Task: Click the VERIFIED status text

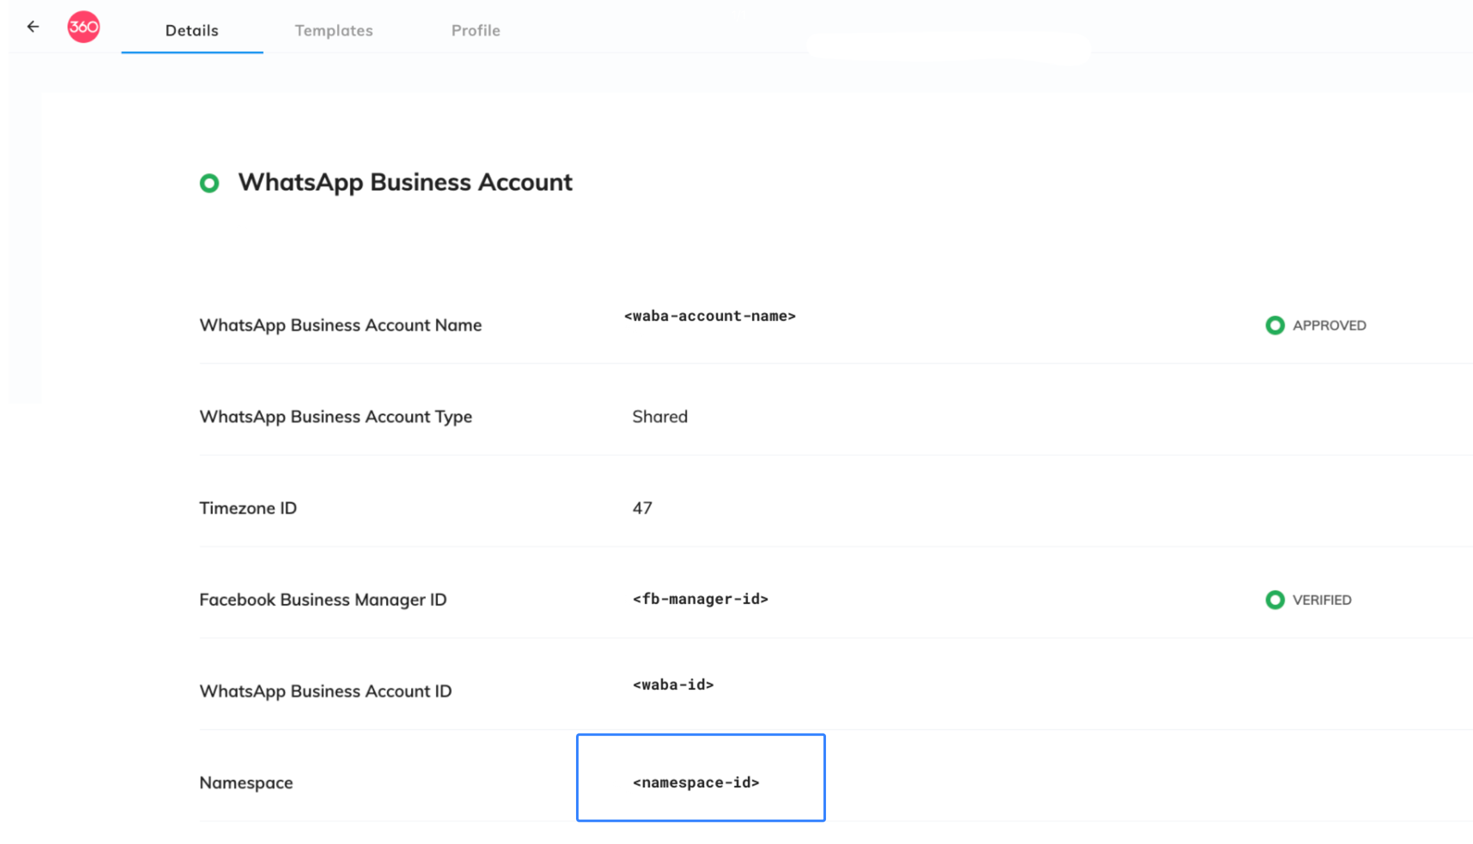Action: (1322, 601)
